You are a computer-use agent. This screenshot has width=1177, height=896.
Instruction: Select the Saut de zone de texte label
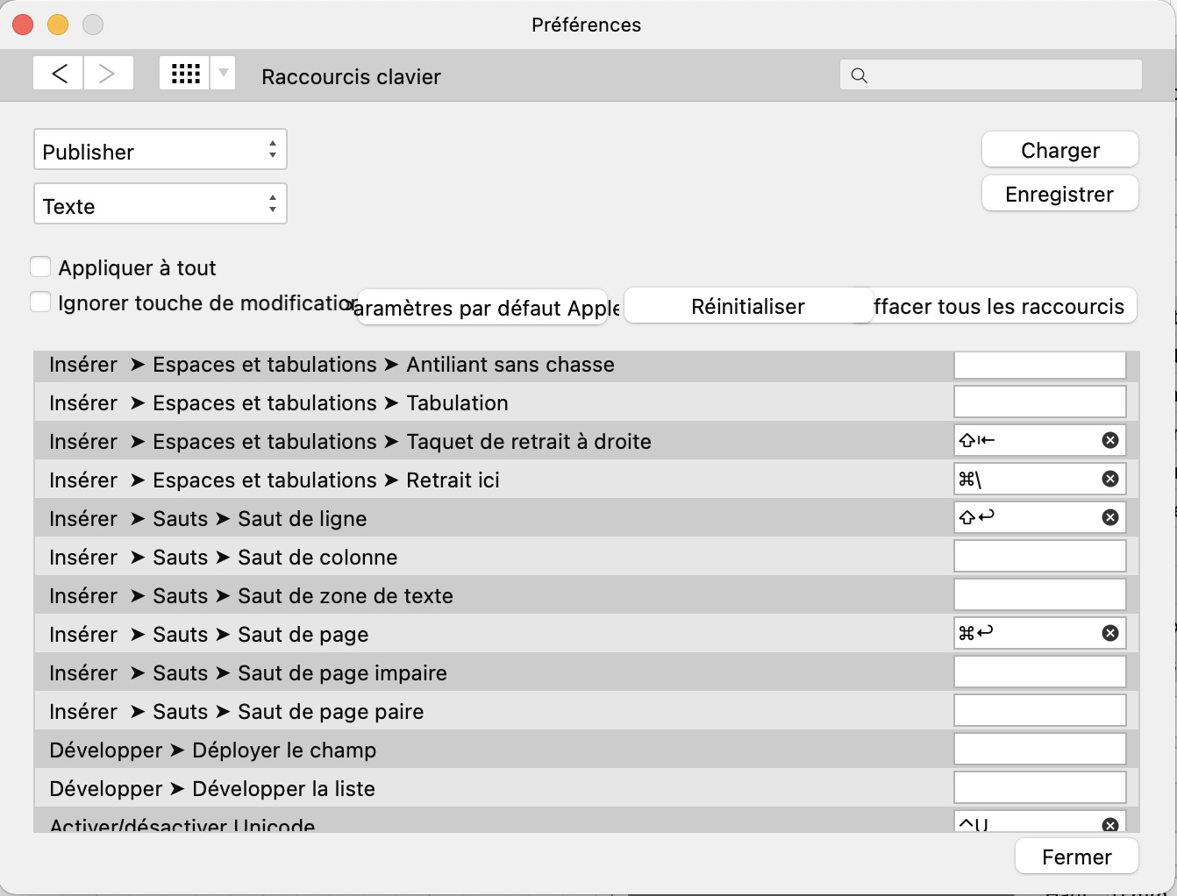(251, 596)
